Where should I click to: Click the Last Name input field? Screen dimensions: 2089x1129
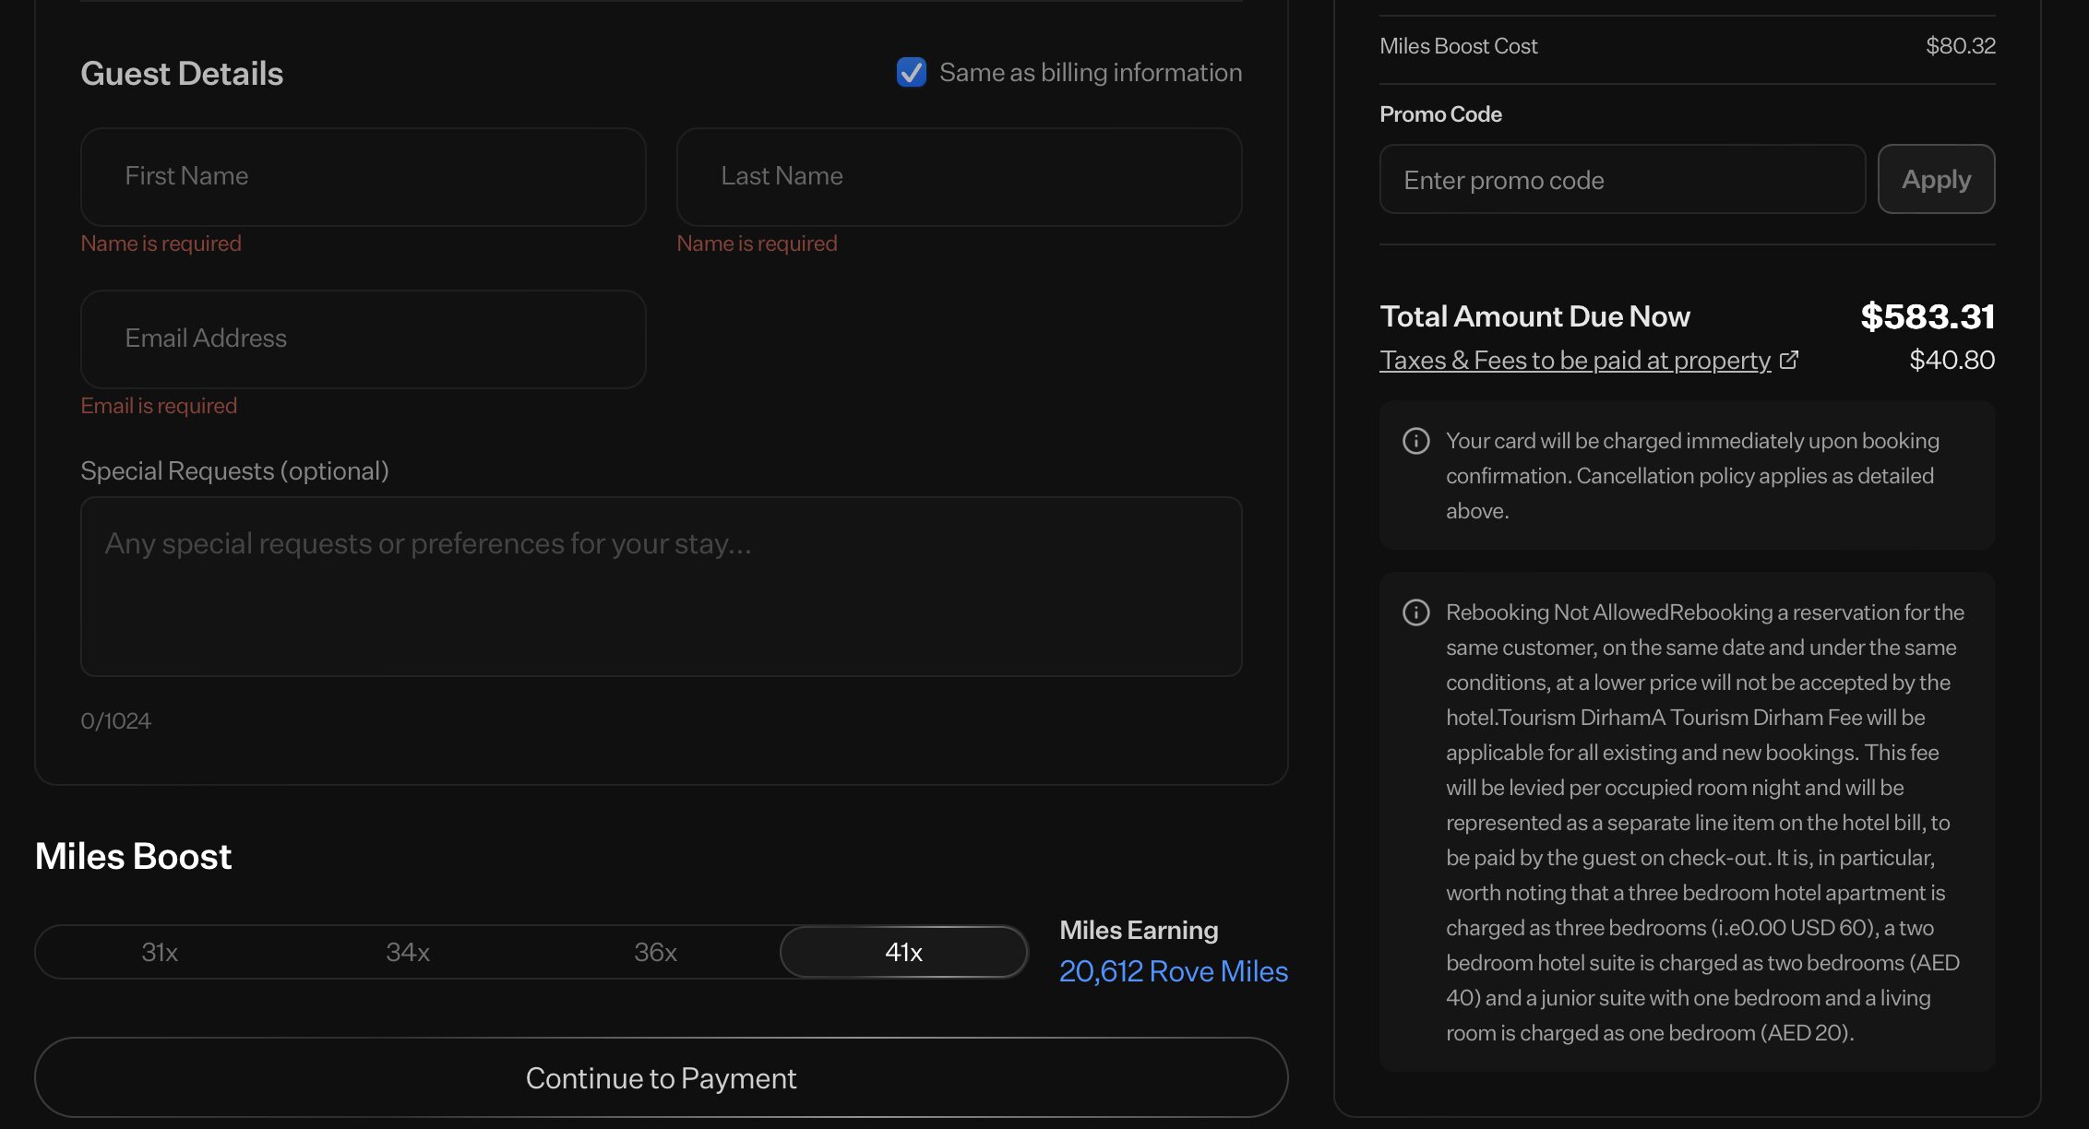tap(959, 176)
